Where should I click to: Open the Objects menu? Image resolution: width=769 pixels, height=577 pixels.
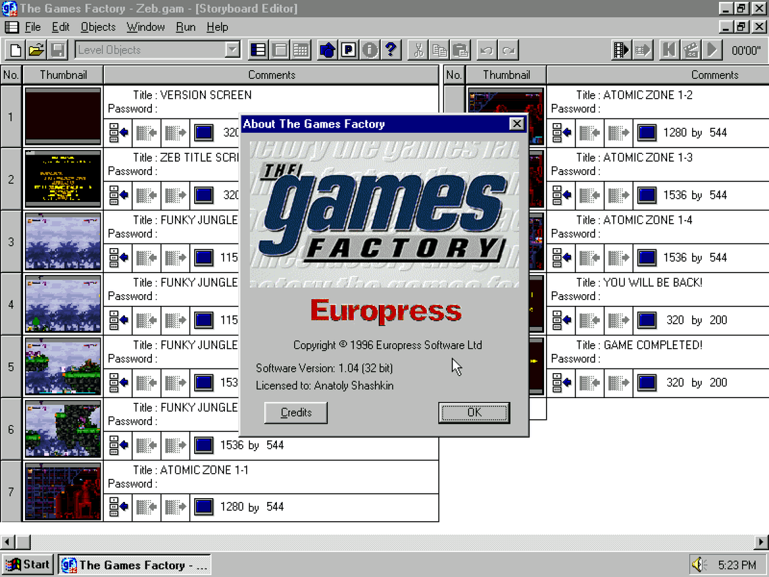pos(98,27)
